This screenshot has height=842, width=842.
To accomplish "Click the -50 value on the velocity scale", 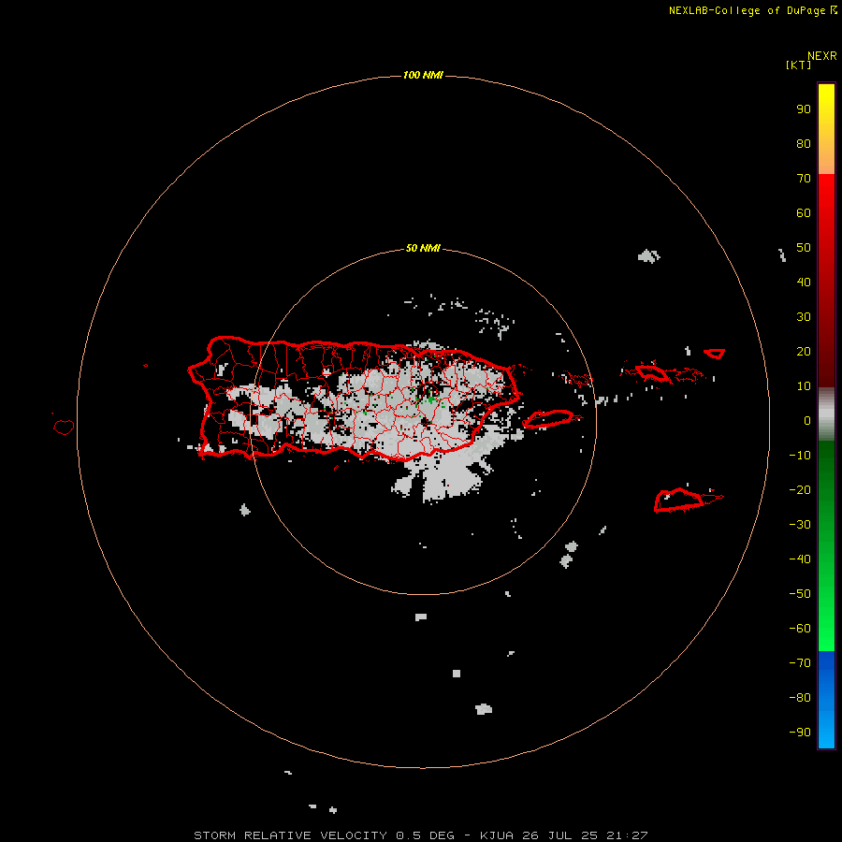I will pyautogui.click(x=800, y=594).
